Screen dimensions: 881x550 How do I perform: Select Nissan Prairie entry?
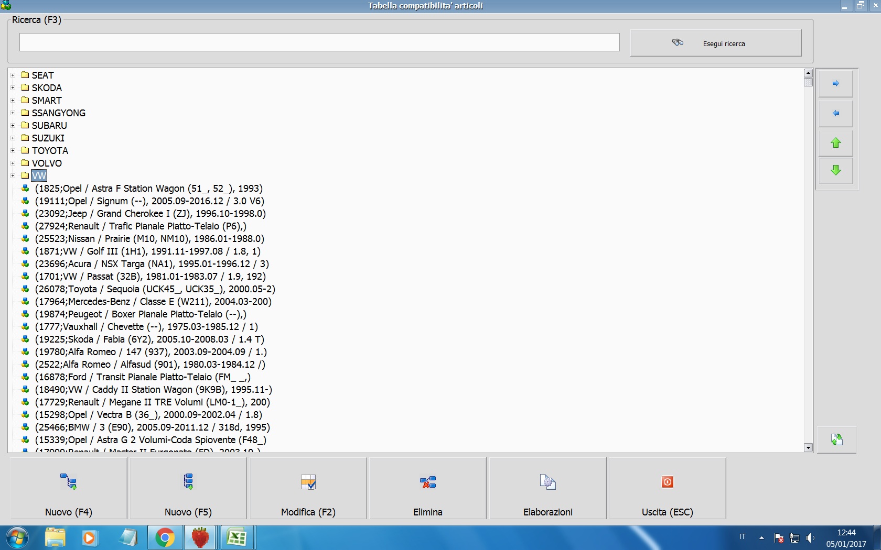coord(149,239)
